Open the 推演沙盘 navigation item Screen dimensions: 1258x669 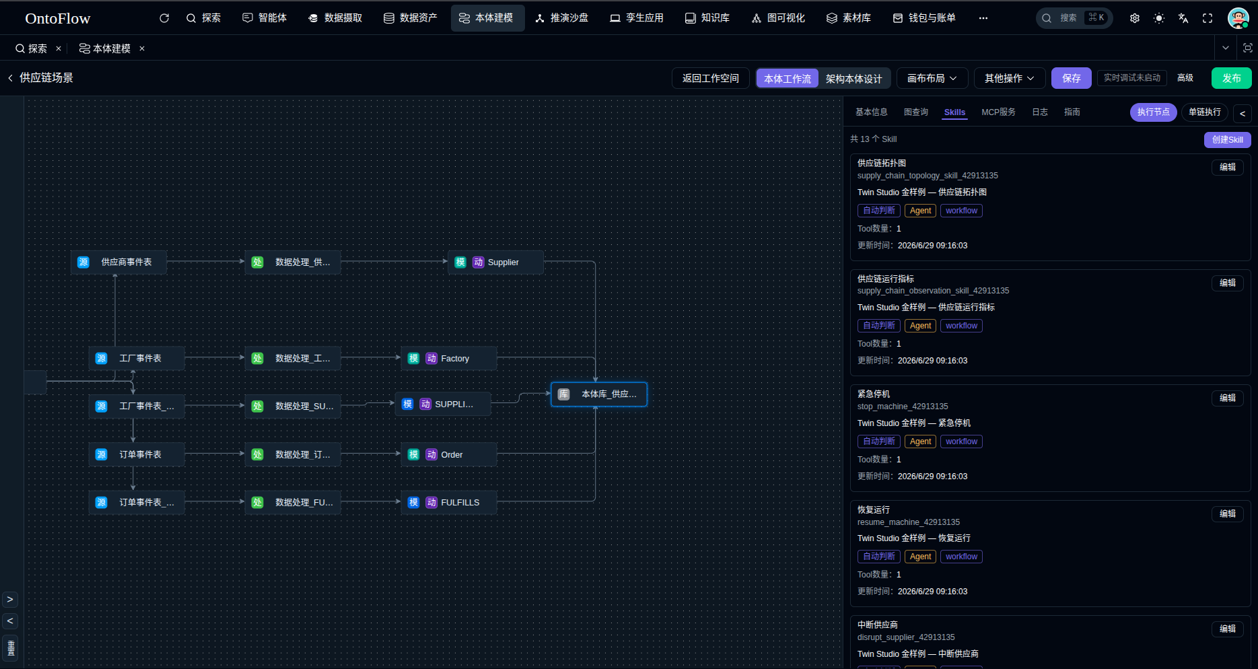click(561, 18)
